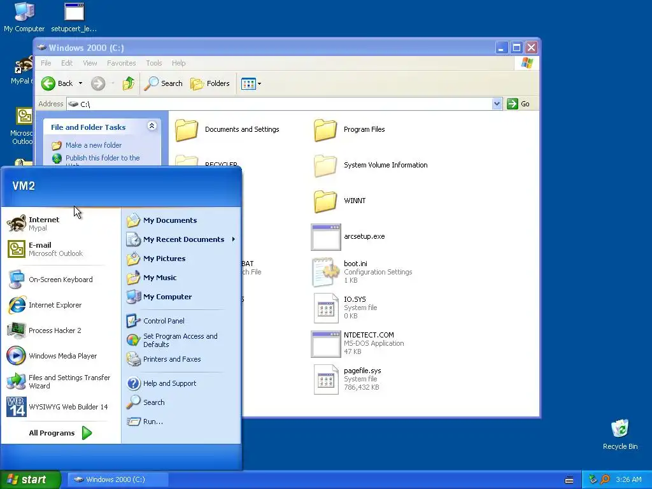The width and height of the screenshot is (652, 489).
Task: Open the Favorites menu
Action: point(122,63)
